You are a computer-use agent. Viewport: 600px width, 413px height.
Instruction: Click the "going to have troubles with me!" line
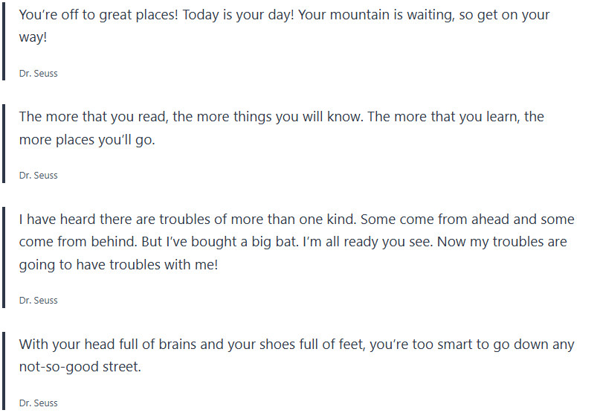(x=118, y=264)
